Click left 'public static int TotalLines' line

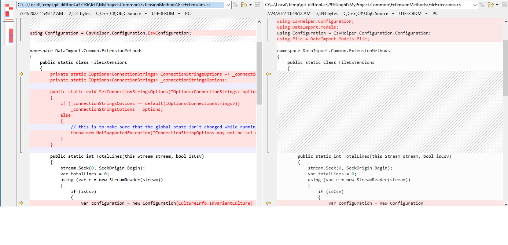(x=127, y=156)
